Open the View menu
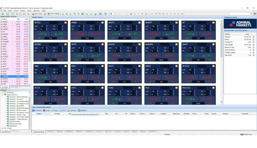The height and width of the screenshot is (148, 257). [10, 11]
